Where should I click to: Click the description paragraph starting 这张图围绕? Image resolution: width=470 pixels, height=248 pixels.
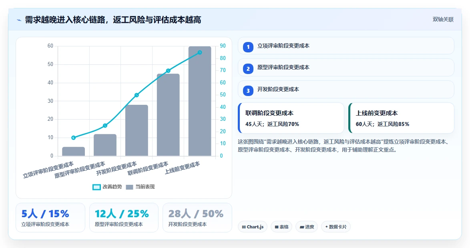tap(344, 146)
